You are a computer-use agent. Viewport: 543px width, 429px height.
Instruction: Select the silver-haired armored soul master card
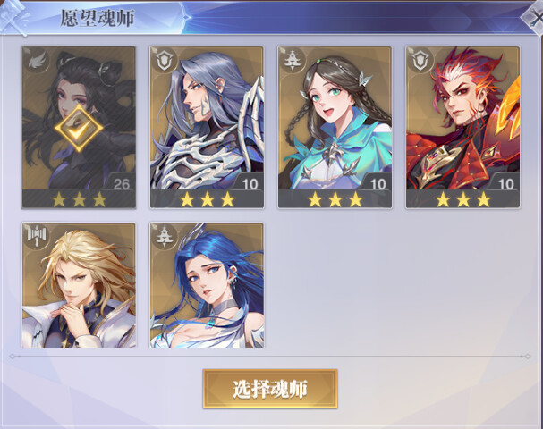(x=207, y=127)
